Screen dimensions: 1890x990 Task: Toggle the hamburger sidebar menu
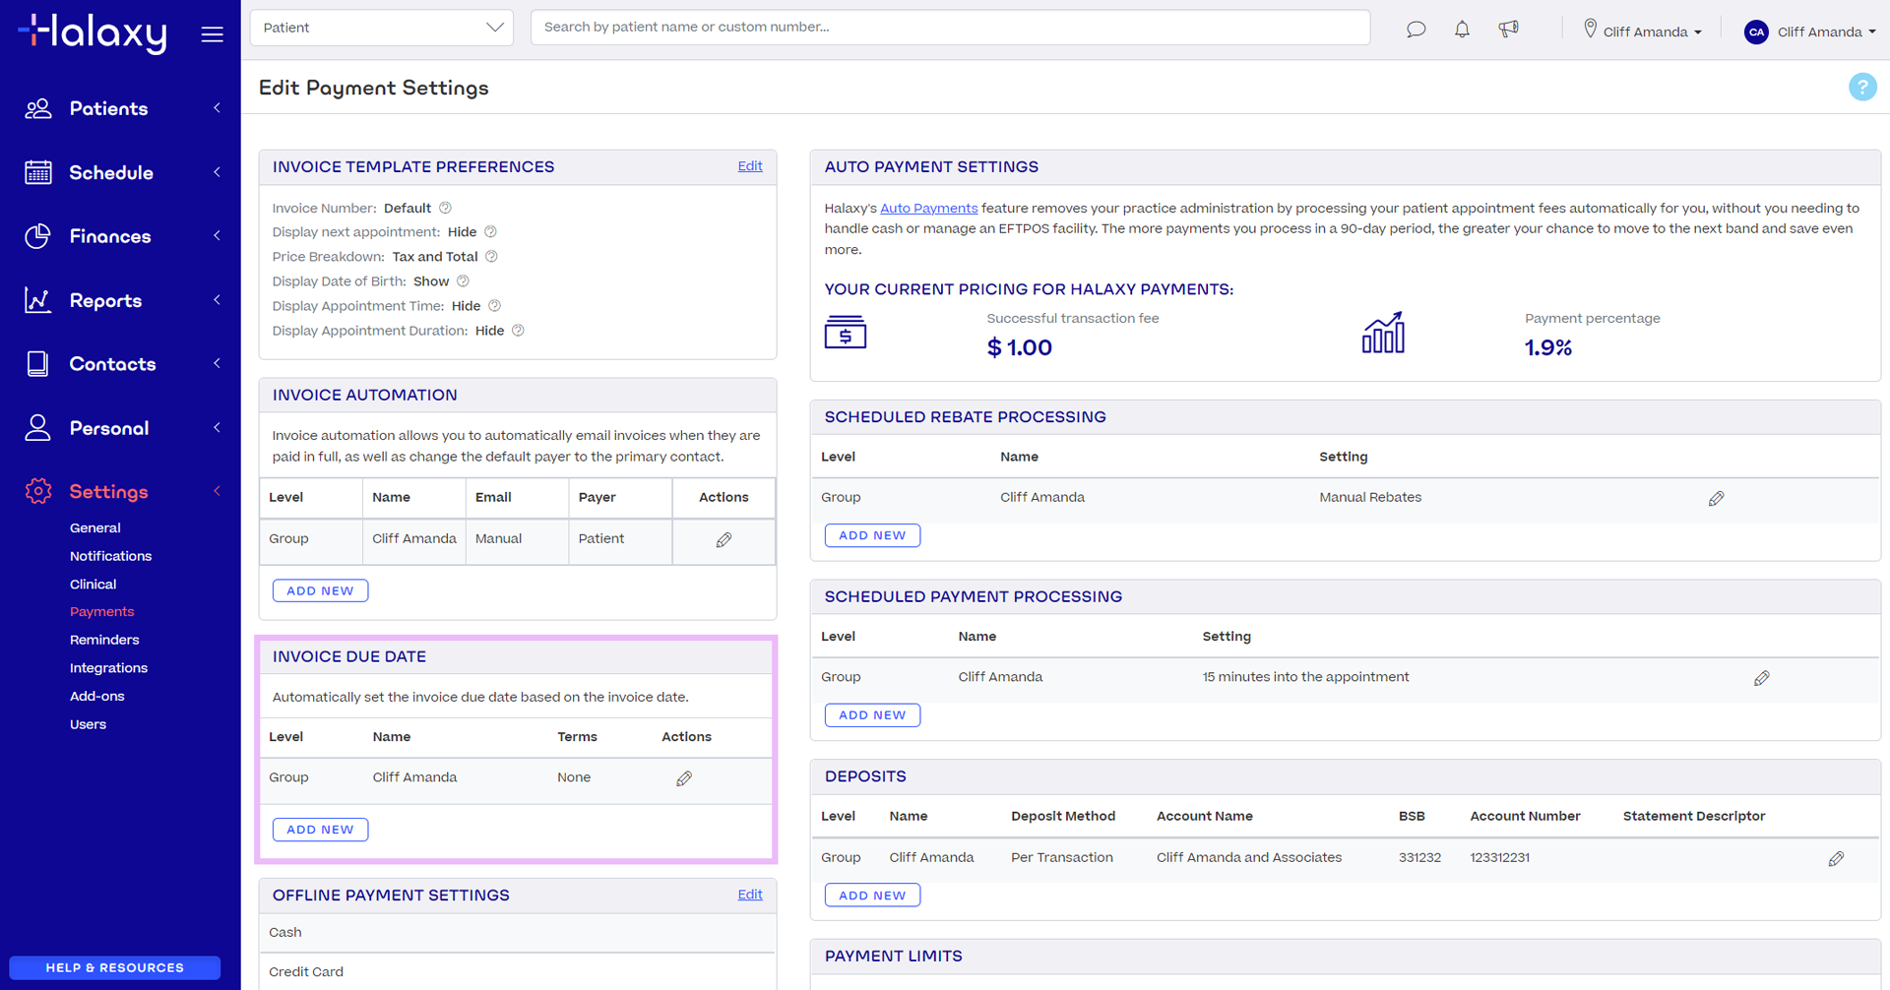click(x=212, y=34)
